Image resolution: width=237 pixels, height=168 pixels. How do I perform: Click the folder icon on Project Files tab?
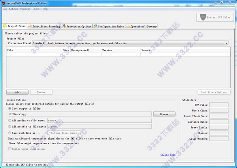click(5, 26)
